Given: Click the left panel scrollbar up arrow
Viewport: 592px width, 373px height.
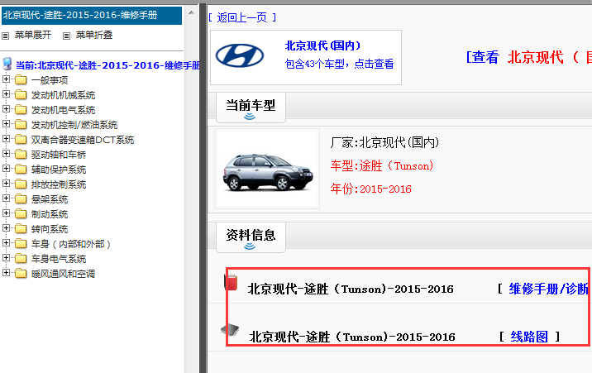Looking at the screenshot, I should (x=192, y=12).
